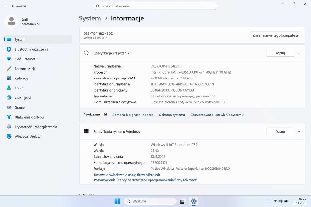Open Aplikacje settings page
The image size is (311, 207).
click(38, 78)
